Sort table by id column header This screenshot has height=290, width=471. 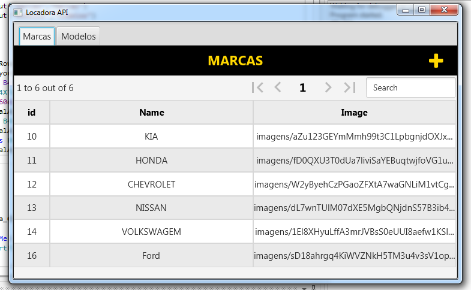pyautogui.click(x=32, y=113)
